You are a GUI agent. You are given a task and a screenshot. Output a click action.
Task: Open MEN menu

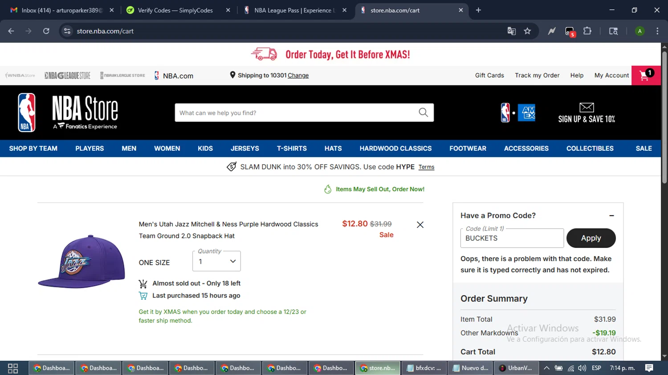point(129,149)
